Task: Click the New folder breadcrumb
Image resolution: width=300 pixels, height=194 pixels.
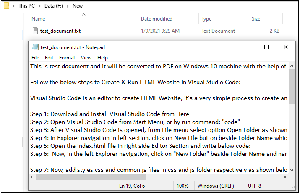Action: 78,6
